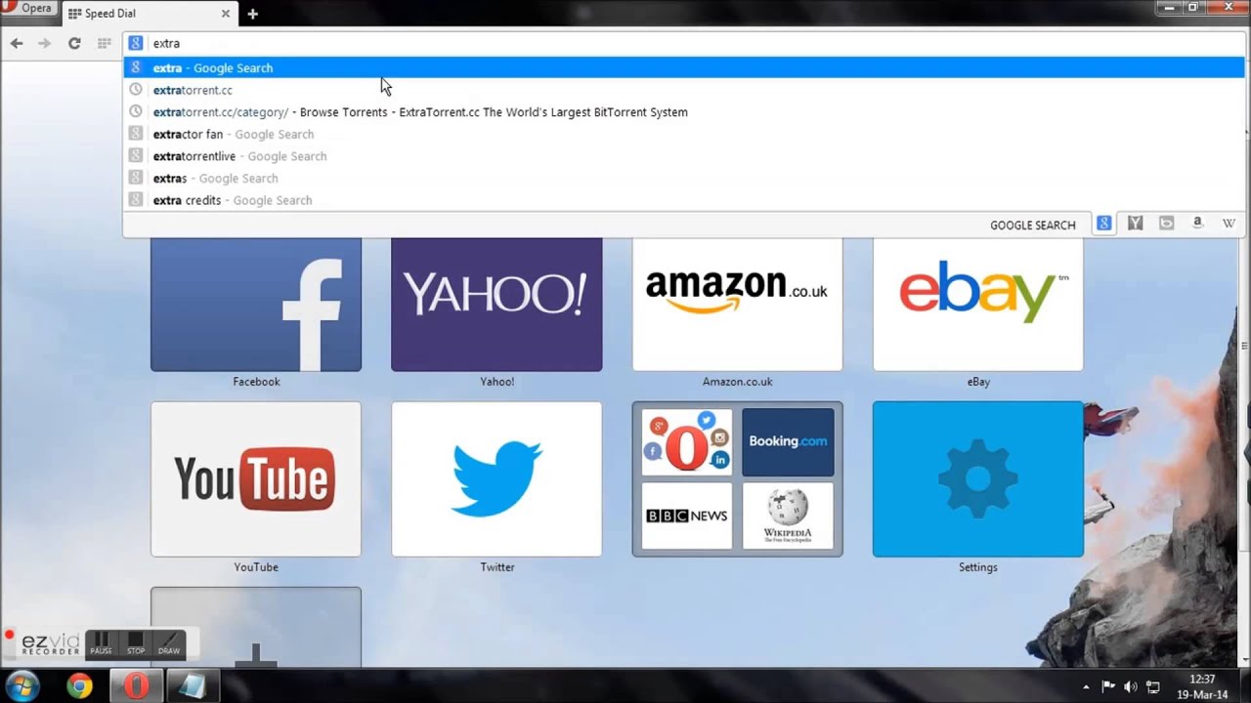Image resolution: width=1251 pixels, height=703 pixels.
Task: Open the Settings speed dial tile
Action: point(978,479)
